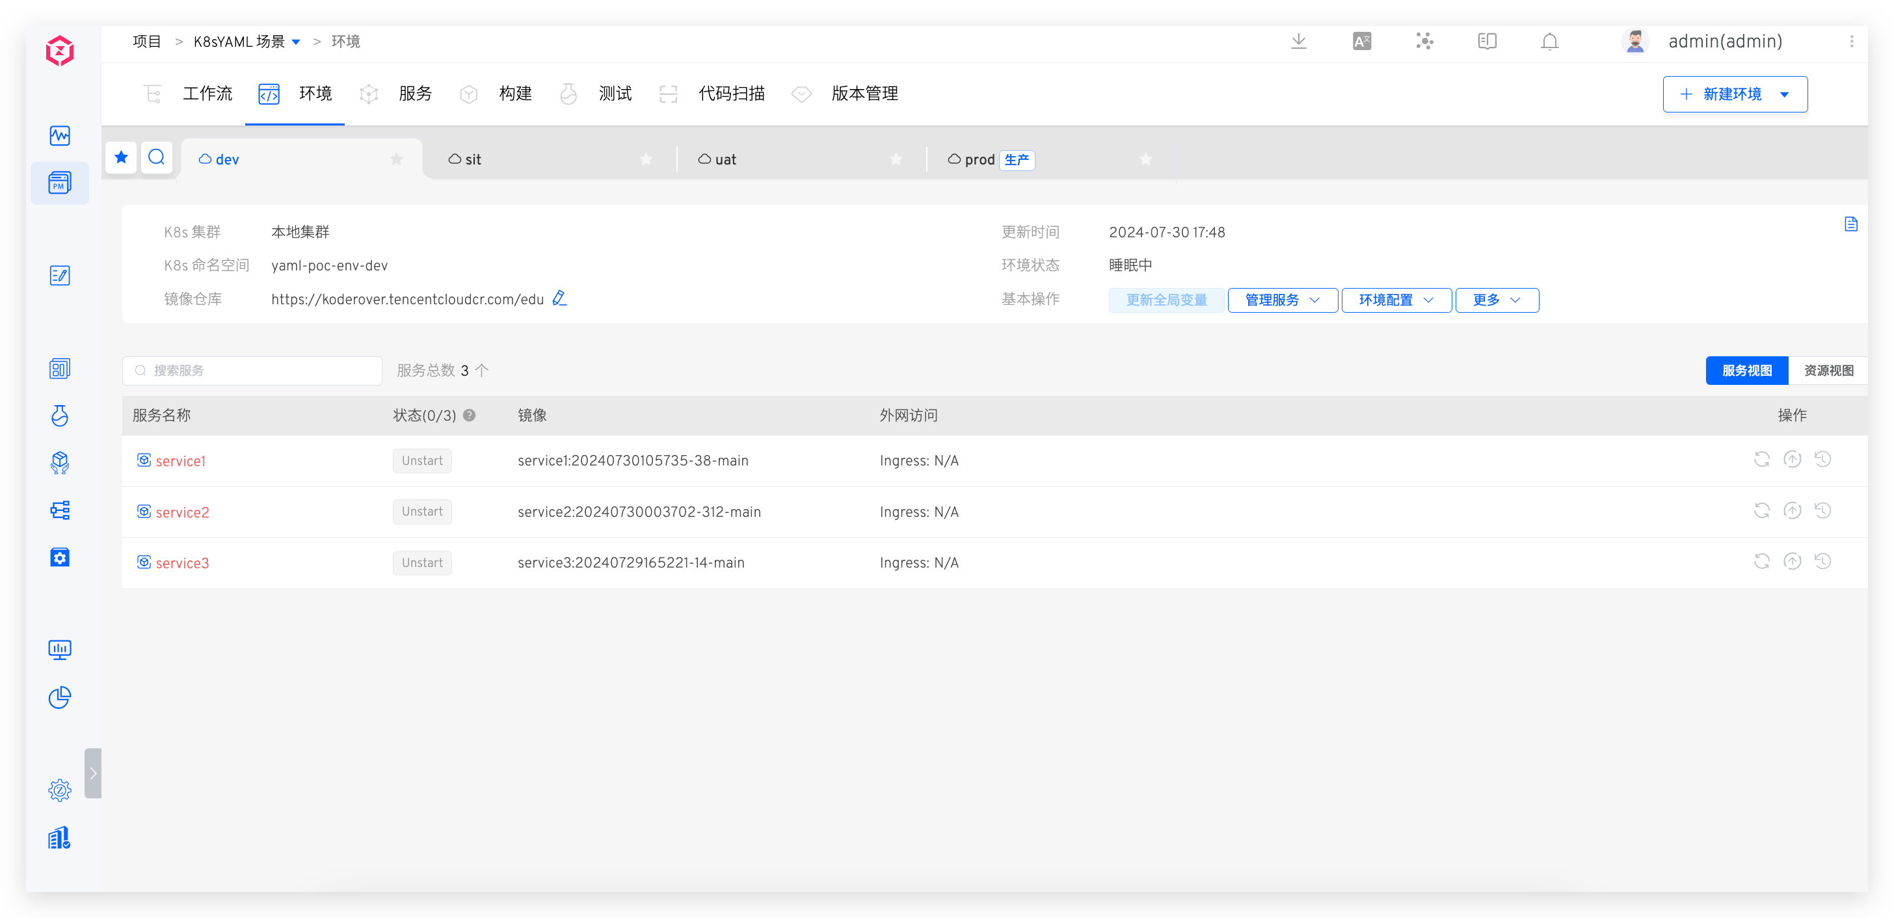Toggle the starred environments filter button

coord(122,157)
